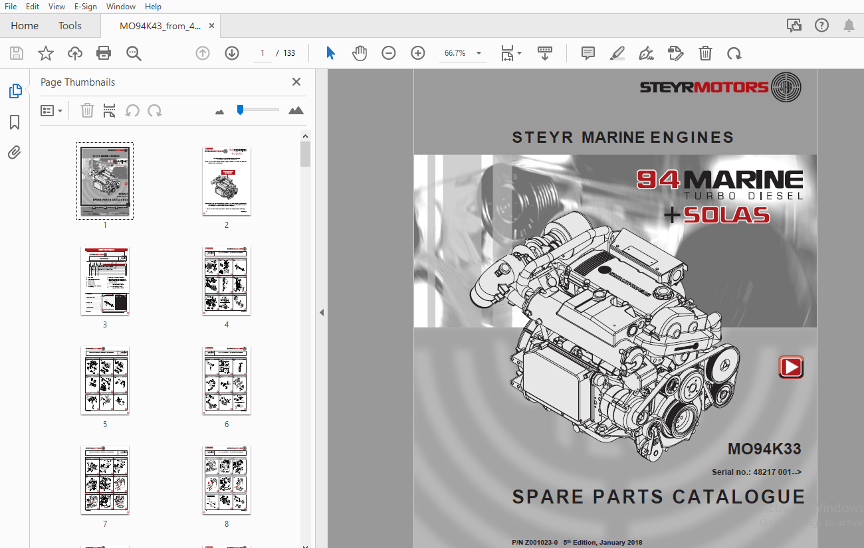Click the red play button on cover
This screenshot has height=548, width=864.
[x=791, y=367]
